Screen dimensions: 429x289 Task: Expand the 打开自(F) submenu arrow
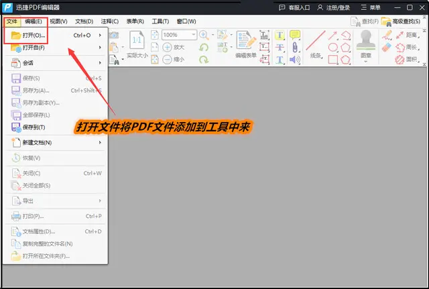[x=100, y=48]
